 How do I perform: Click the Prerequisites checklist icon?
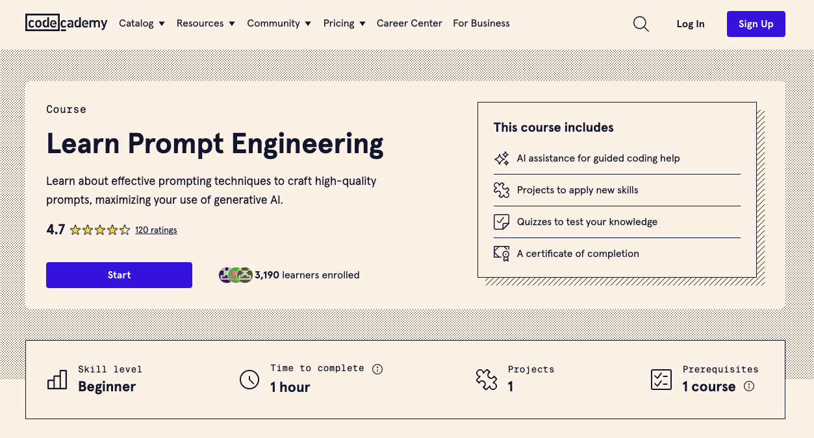coord(661,379)
